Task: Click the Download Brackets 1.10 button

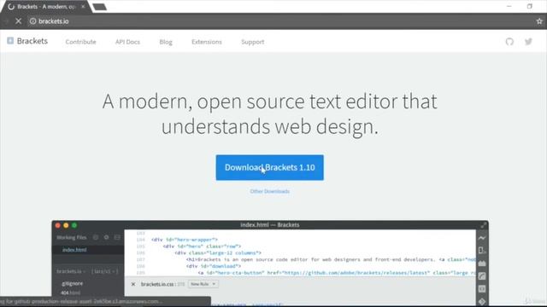Action: pyautogui.click(x=270, y=167)
